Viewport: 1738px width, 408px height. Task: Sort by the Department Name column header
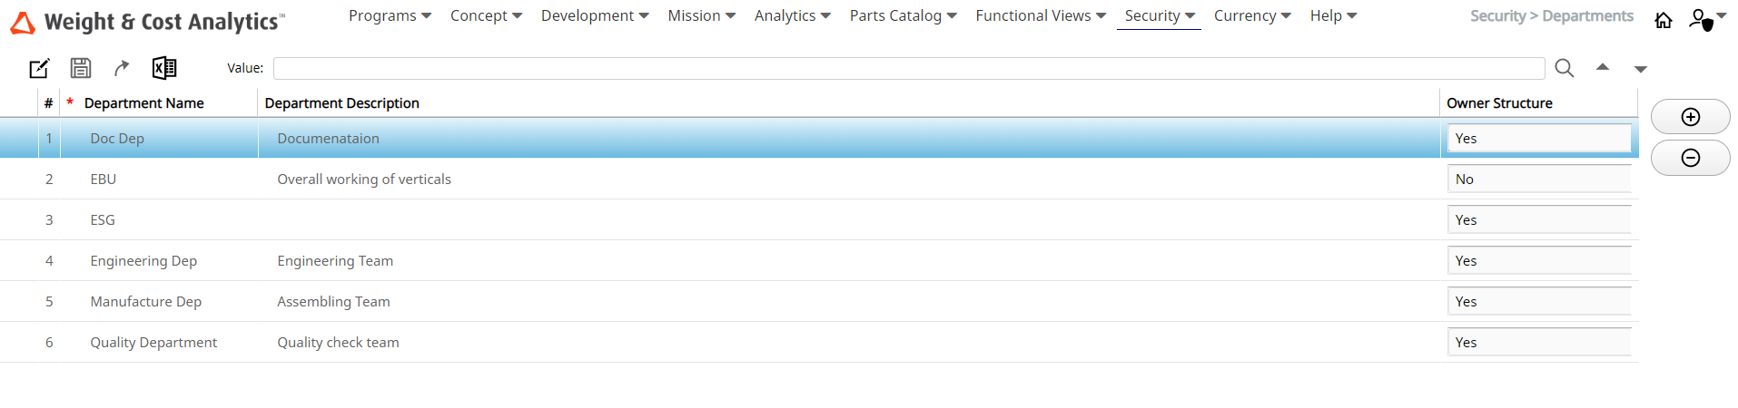143,103
